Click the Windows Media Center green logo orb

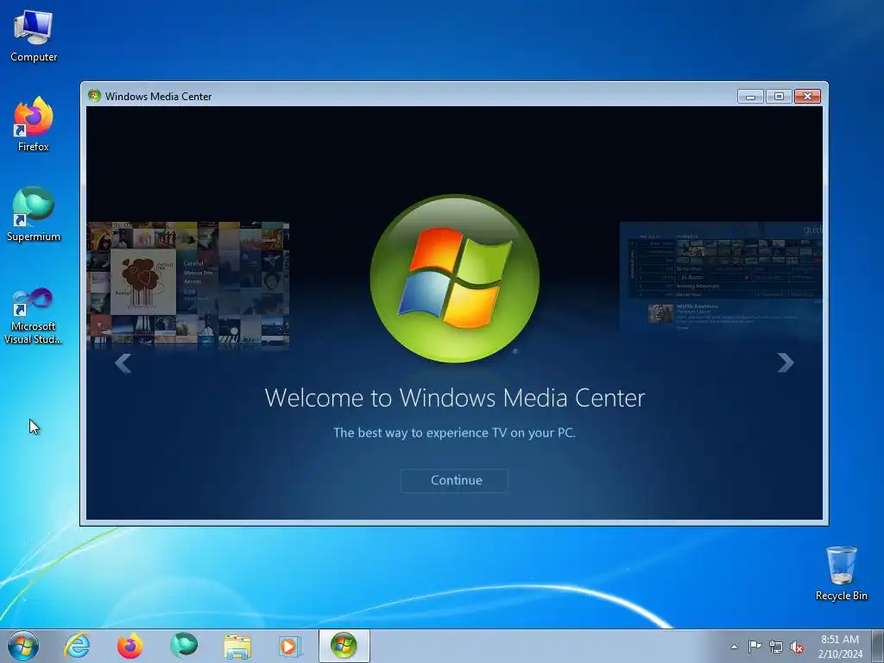point(454,279)
